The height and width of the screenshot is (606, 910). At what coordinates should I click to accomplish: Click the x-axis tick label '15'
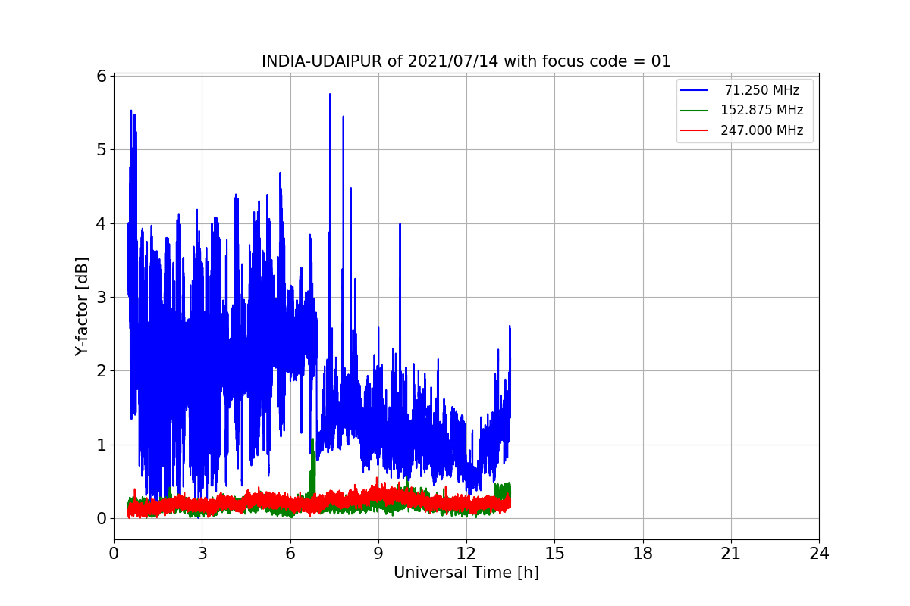[x=554, y=553]
